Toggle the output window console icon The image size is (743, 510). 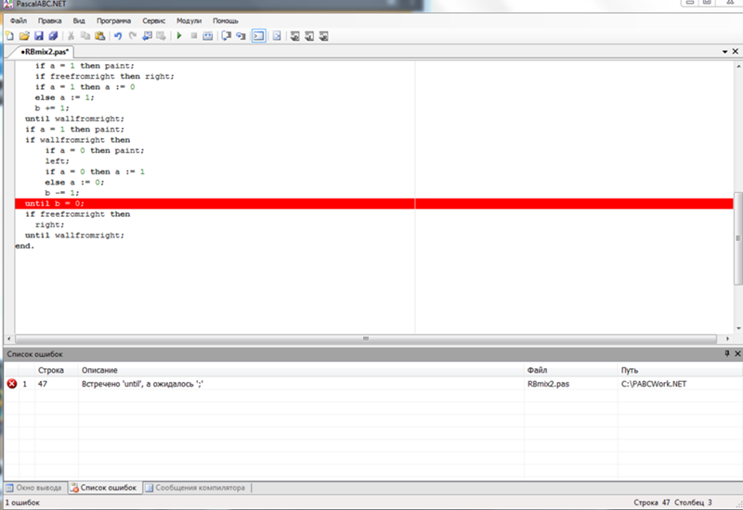click(x=259, y=36)
